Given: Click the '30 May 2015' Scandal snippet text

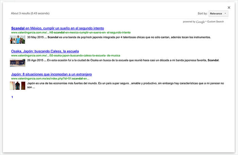Looking at the screenshot, I should pyautogui.click(x=119, y=37).
